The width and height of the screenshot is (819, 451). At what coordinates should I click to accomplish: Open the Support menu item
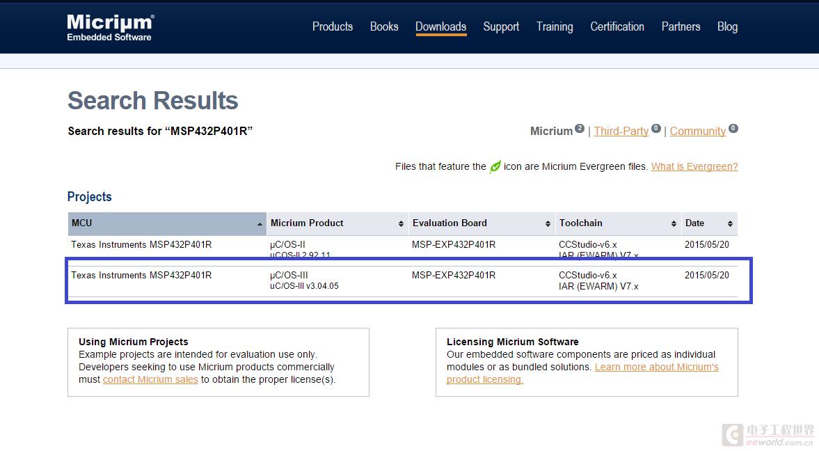tap(501, 26)
